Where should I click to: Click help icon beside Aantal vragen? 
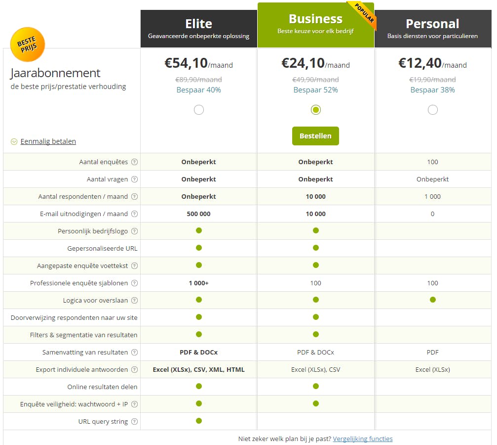tap(134, 179)
